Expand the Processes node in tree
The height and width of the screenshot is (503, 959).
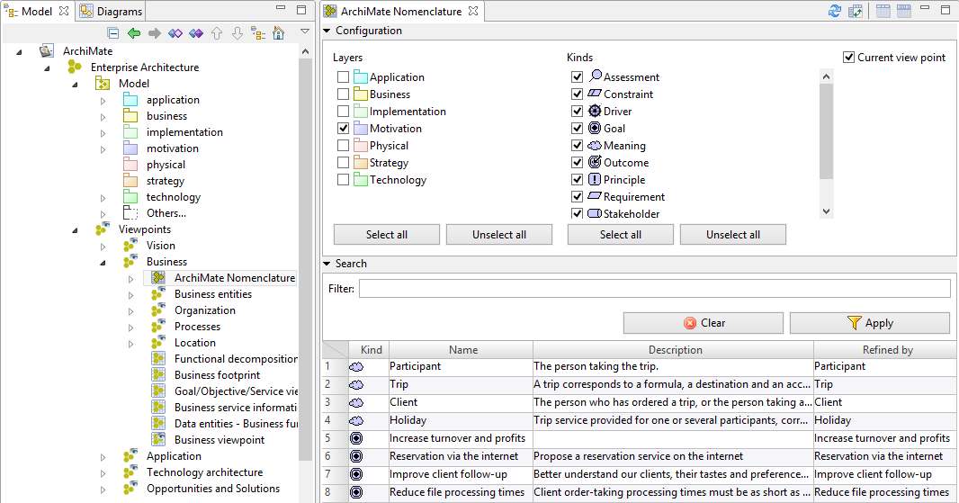(130, 328)
